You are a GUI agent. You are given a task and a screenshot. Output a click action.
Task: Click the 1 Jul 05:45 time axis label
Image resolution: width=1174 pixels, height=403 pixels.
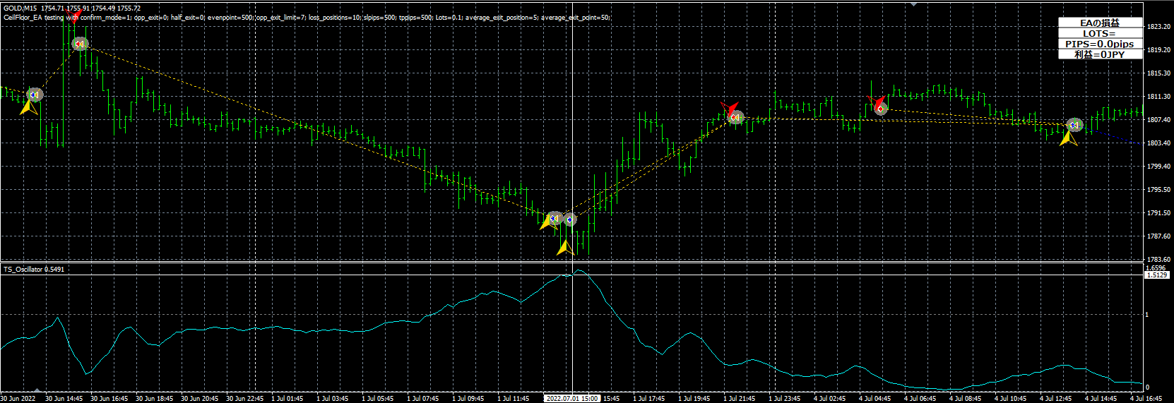377,398
